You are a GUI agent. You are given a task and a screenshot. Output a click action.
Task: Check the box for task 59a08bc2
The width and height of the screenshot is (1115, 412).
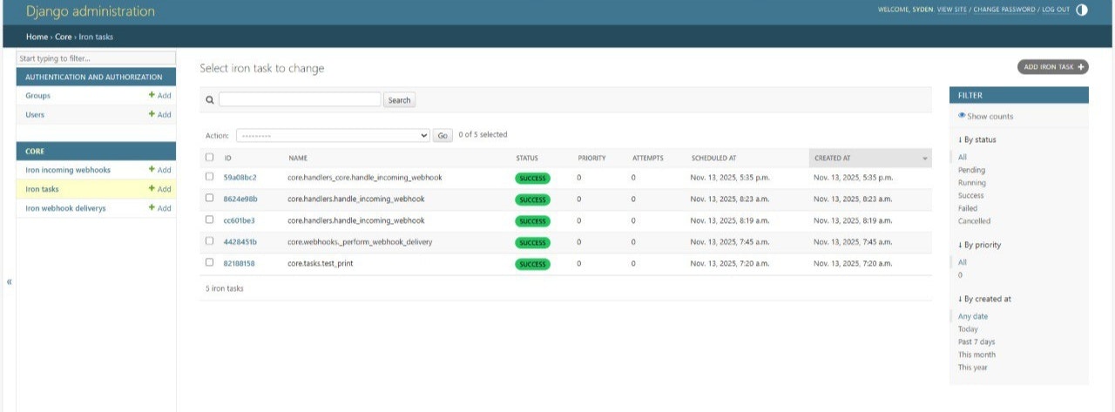point(209,177)
